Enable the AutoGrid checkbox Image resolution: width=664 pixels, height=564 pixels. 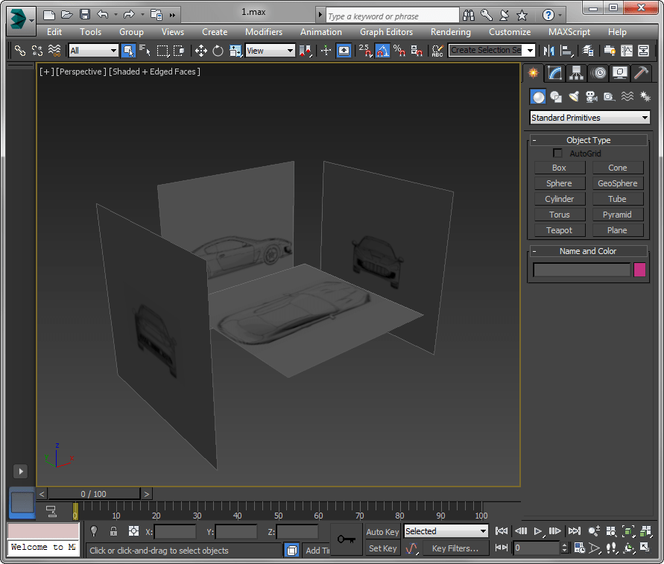click(557, 153)
